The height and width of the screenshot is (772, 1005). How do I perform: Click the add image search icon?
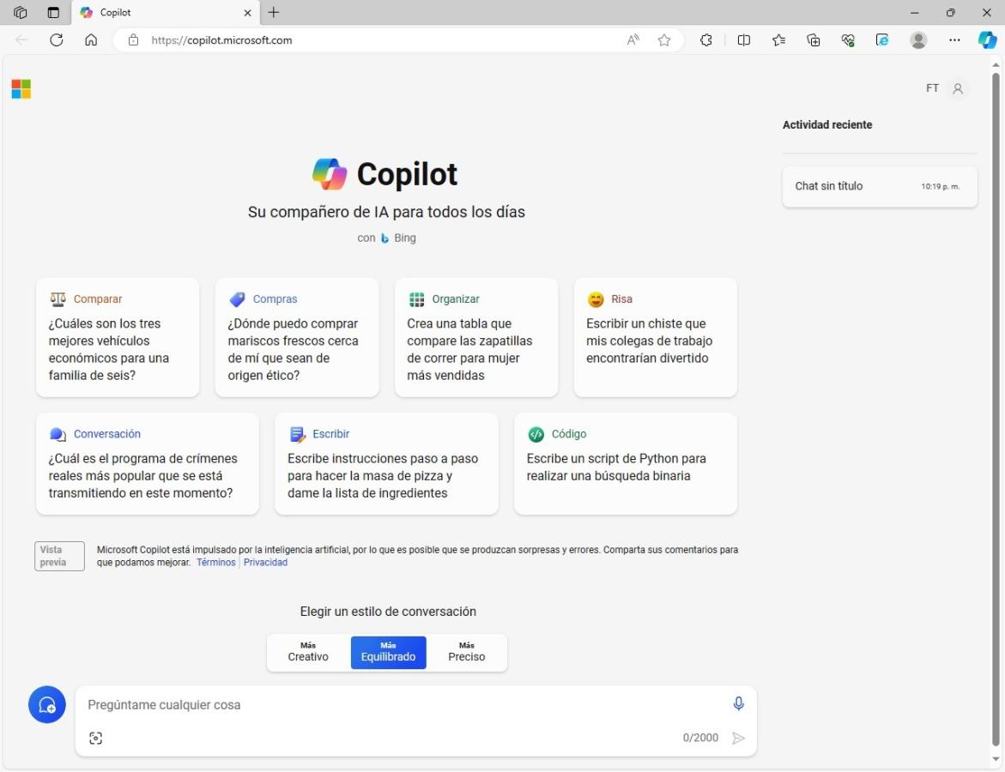[96, 739]
